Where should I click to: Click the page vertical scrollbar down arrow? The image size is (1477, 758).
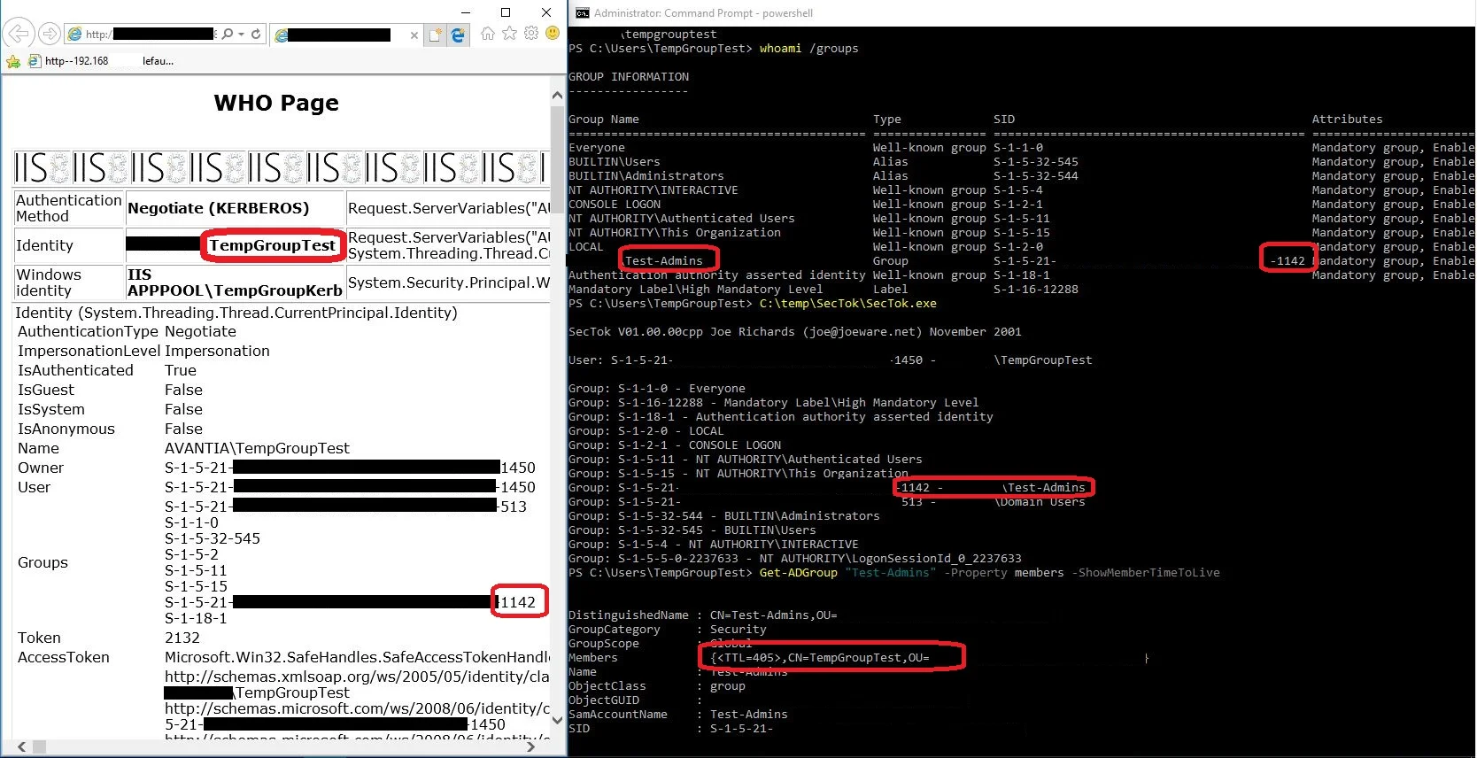[x=557, y=721]
